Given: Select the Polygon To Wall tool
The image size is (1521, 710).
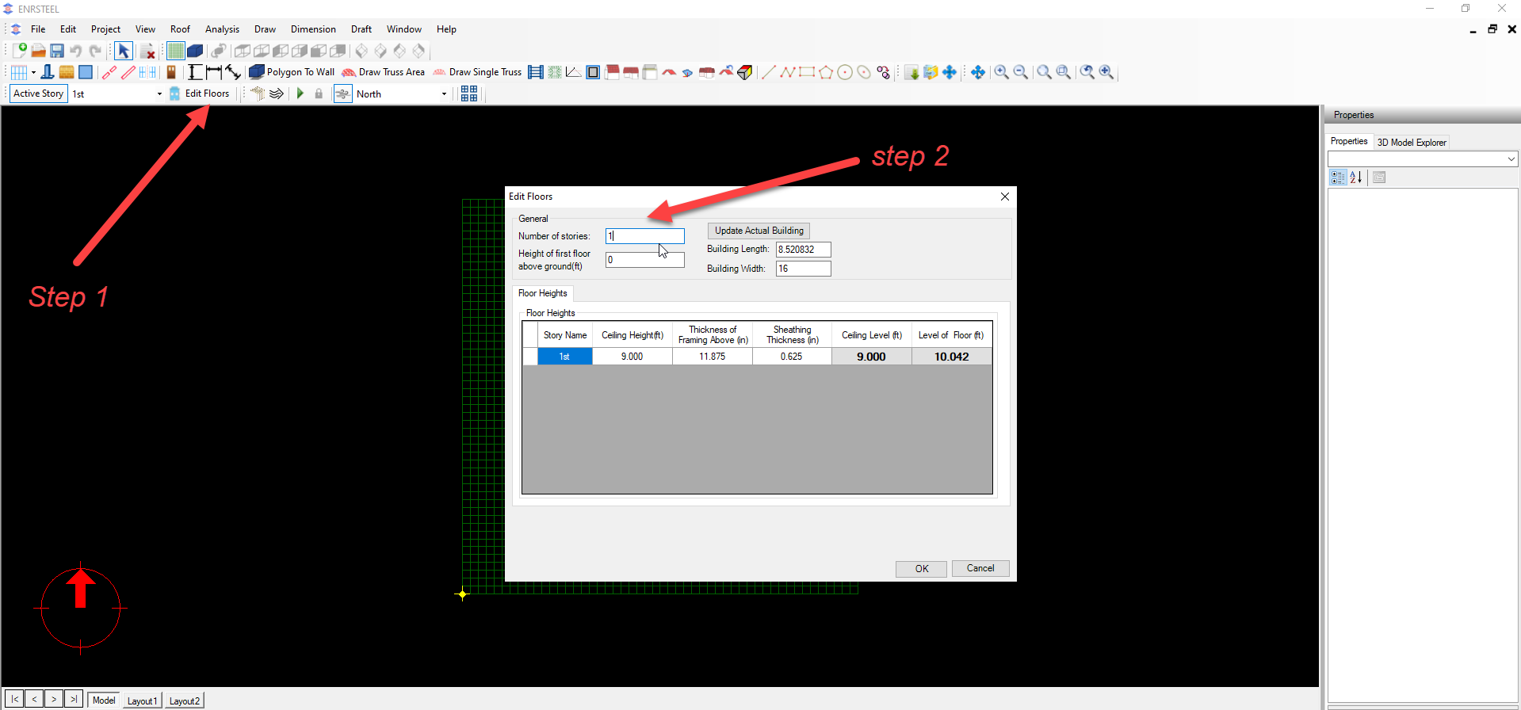Looking at the screenshot, I should tap(292, 72).
